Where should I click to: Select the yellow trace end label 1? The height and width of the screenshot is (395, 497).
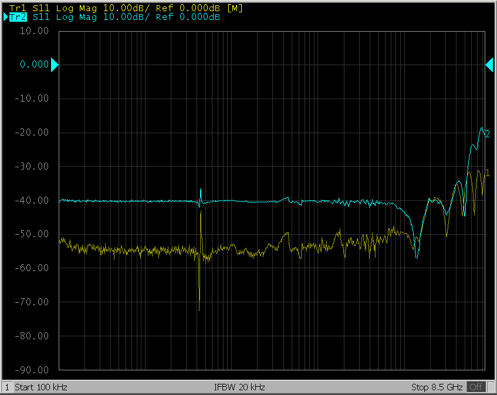[487, 171]
